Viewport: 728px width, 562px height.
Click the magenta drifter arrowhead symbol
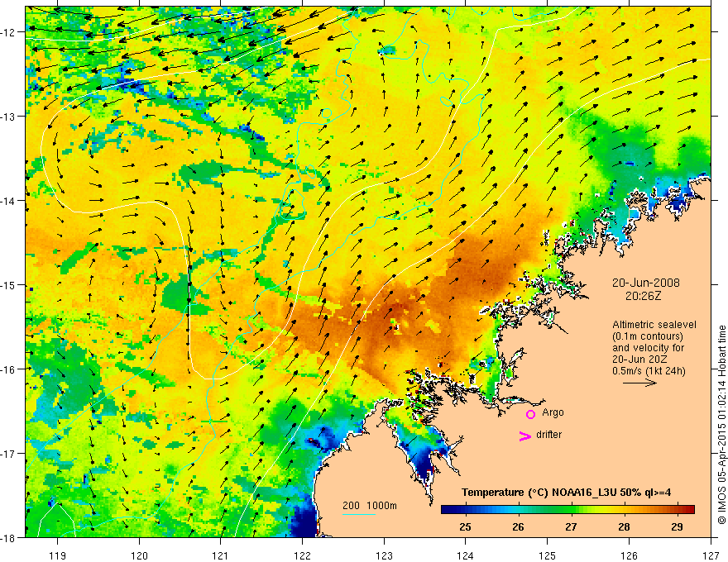(x=524, y=436)
